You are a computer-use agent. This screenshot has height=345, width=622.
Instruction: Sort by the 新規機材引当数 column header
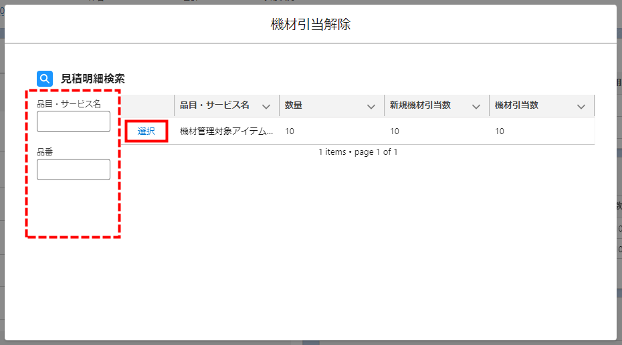pyautogui.click(x=420, y=105)
